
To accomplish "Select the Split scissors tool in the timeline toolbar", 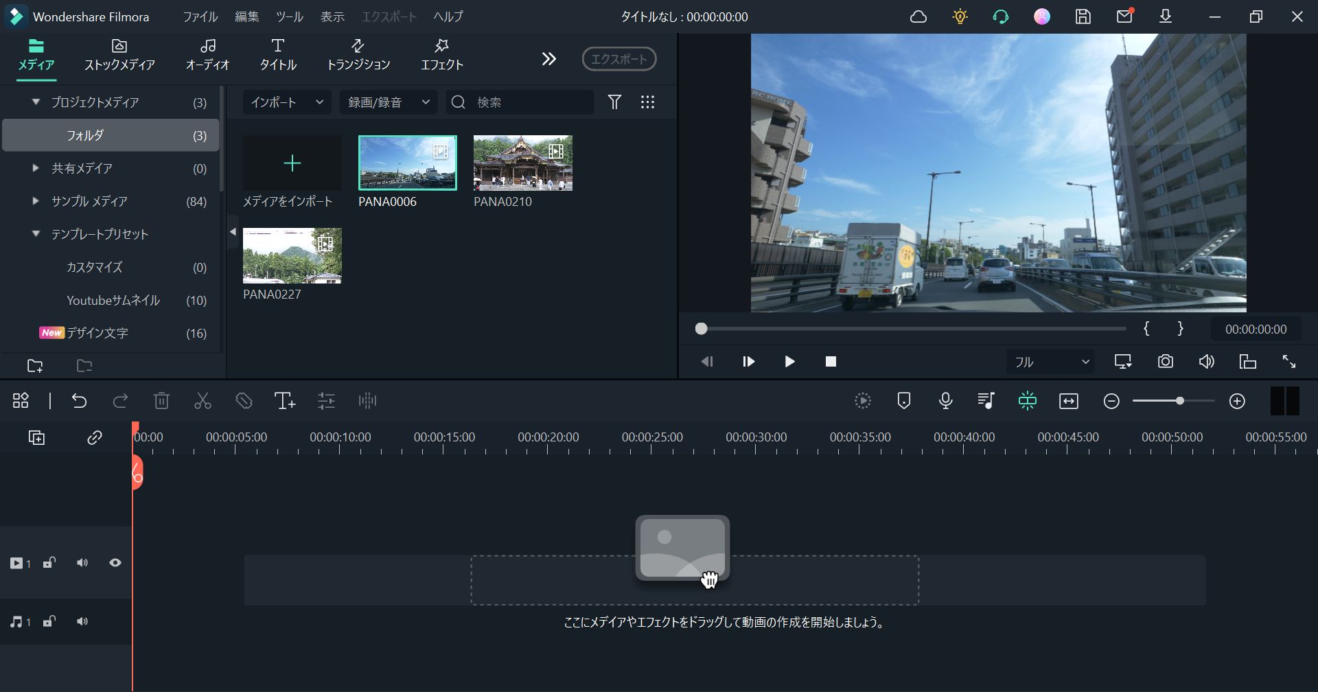I will pos(203,401).
